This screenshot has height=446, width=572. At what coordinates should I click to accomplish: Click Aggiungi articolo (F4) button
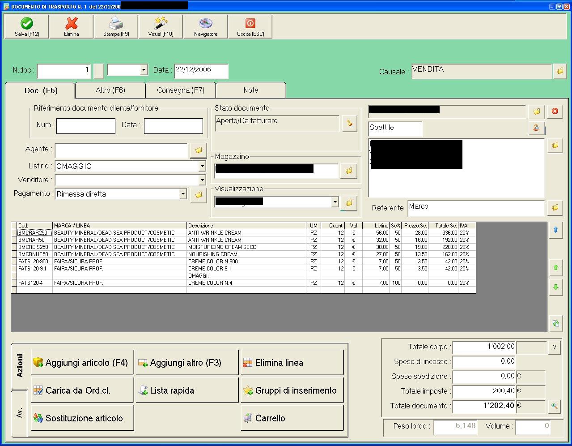tap(82, 363)
